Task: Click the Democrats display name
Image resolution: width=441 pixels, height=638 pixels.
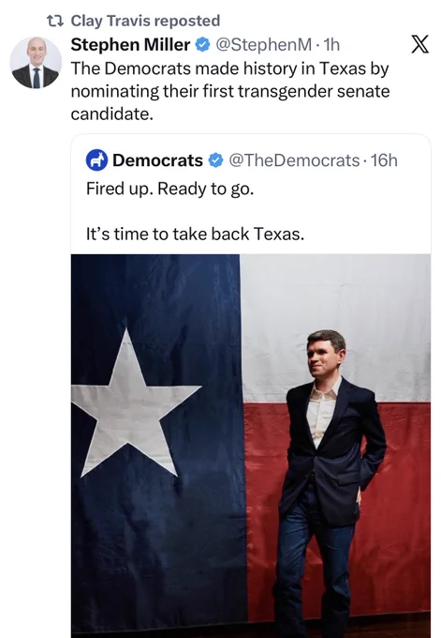Action: [157, 160]
